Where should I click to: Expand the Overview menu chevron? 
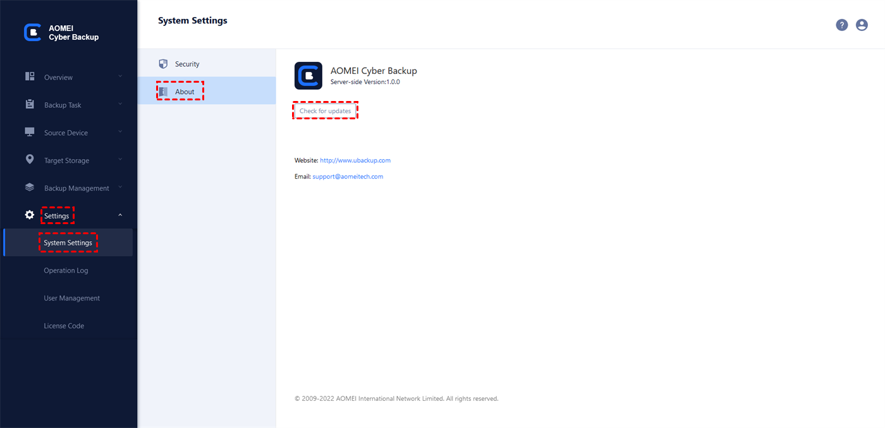click(x=120, y=76)
